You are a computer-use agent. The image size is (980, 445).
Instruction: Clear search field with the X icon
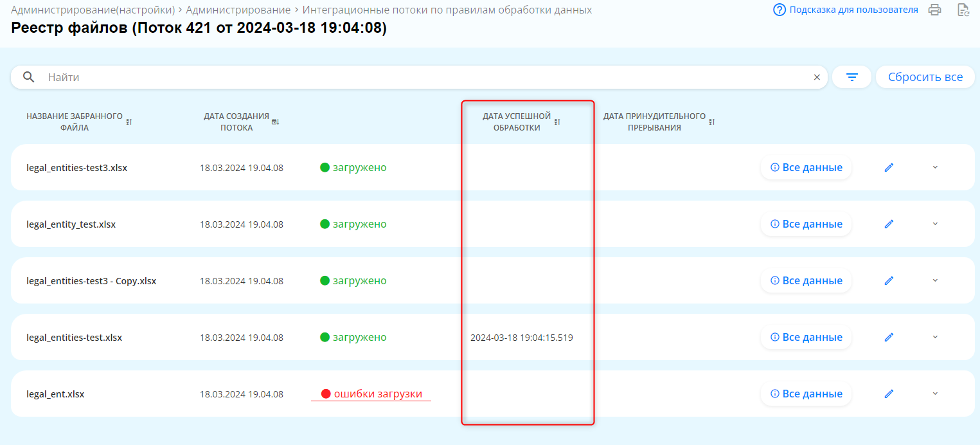(x=817, y=77)
